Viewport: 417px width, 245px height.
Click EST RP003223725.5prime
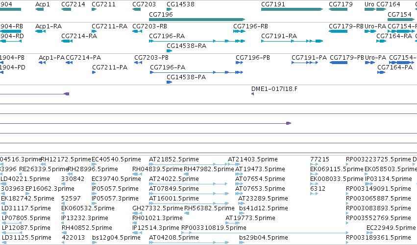tap(378, 159)
